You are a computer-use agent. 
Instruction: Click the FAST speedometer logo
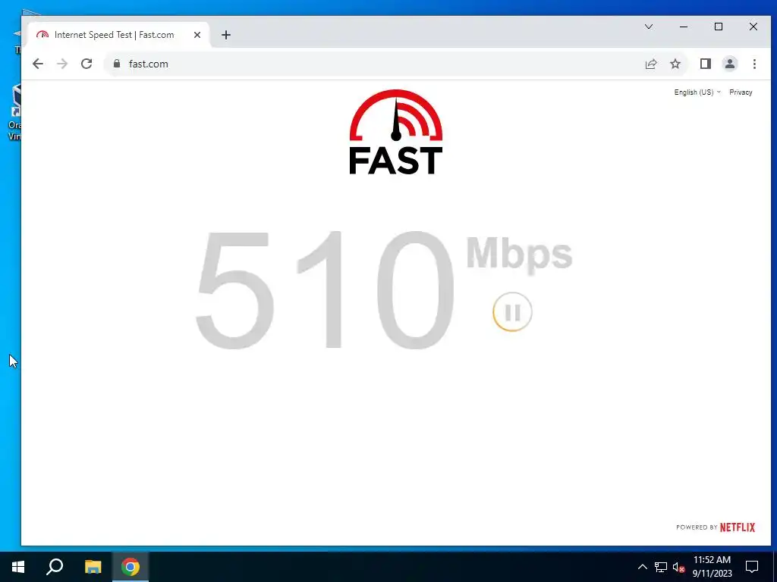pos(396,132)
